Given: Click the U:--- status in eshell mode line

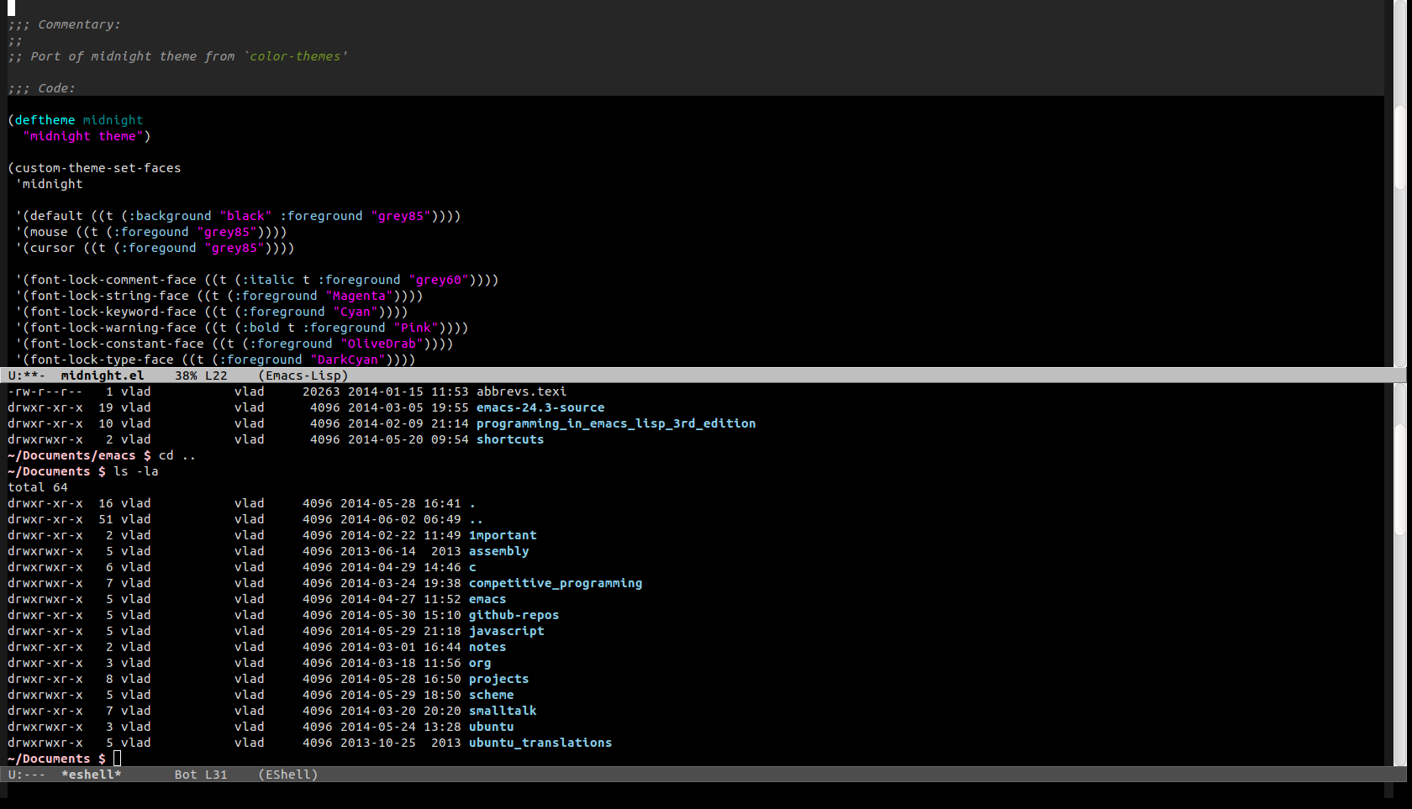Looking at the screenshot, I should 27,775.
